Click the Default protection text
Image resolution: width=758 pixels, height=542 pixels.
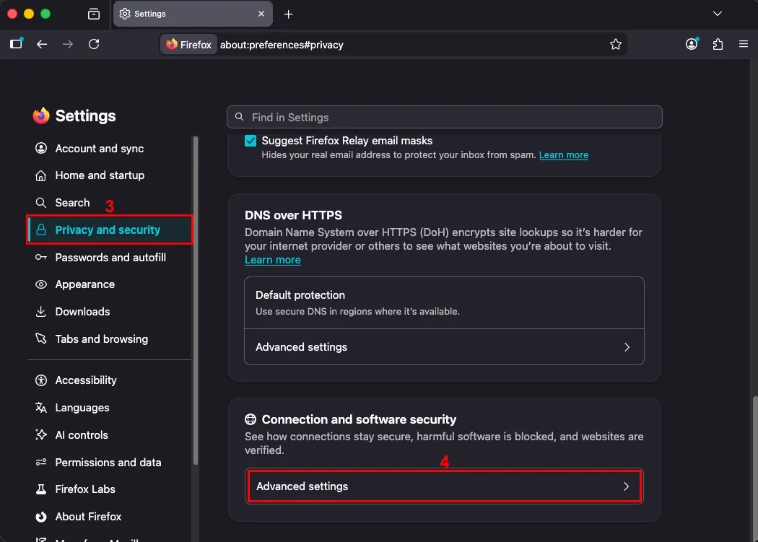pos(300,295)
